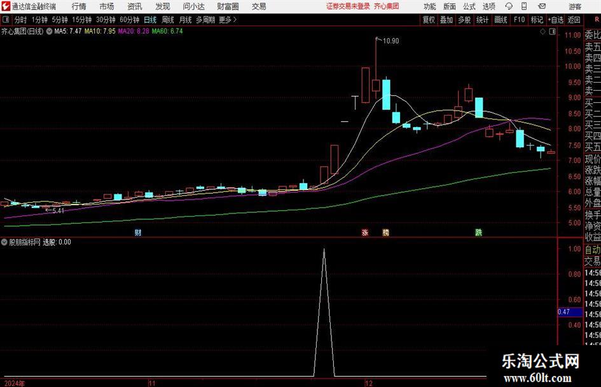Click the diamond icon at chart top right

pyautogui.click(x=542, y=32)
